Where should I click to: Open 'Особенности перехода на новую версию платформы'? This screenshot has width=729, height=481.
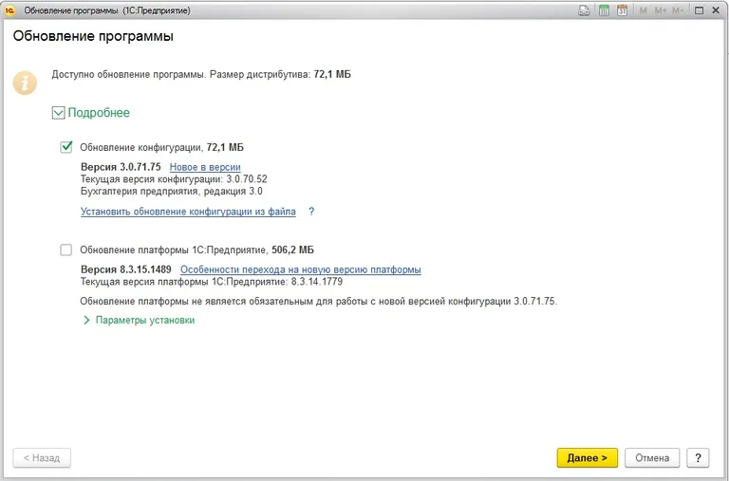[x=300, y=269]
